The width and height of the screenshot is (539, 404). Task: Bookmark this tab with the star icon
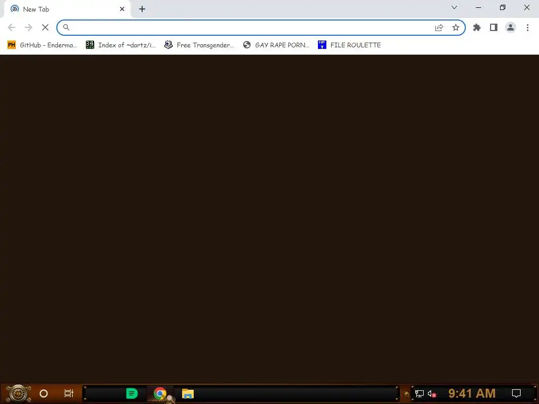456,27
